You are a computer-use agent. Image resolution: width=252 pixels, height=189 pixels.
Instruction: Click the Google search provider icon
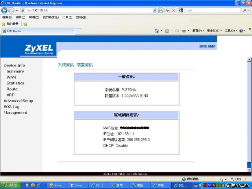(x=181, y=11)
